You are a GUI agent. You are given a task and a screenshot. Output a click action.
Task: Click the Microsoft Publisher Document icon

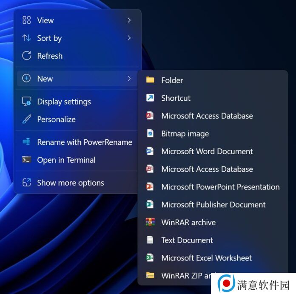point(150,204)
